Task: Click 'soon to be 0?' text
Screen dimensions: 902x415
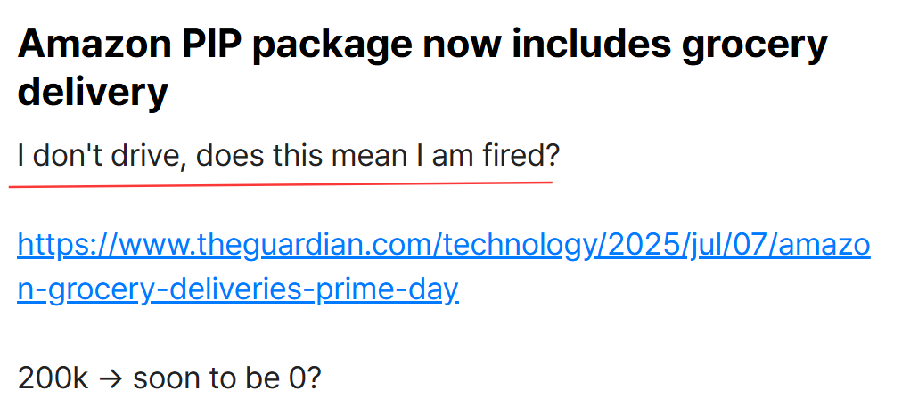Action: tap(227, 378)
